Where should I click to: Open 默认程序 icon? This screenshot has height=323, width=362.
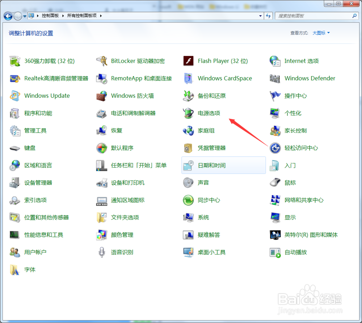(102, 148)
